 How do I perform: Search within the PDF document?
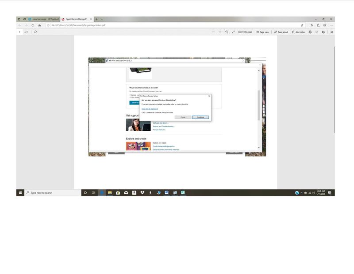coord(35,32)
